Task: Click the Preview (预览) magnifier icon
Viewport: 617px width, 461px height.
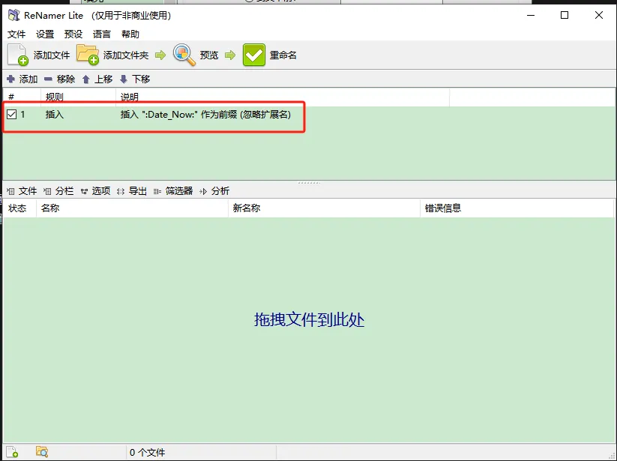Action: pyautogui.click(x=184, y=55)
